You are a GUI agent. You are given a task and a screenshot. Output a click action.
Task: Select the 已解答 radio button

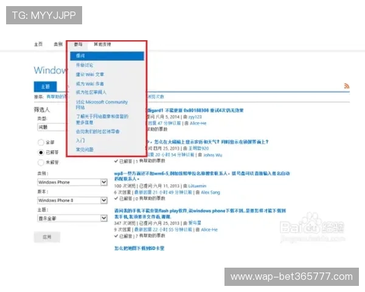[41, 152]
